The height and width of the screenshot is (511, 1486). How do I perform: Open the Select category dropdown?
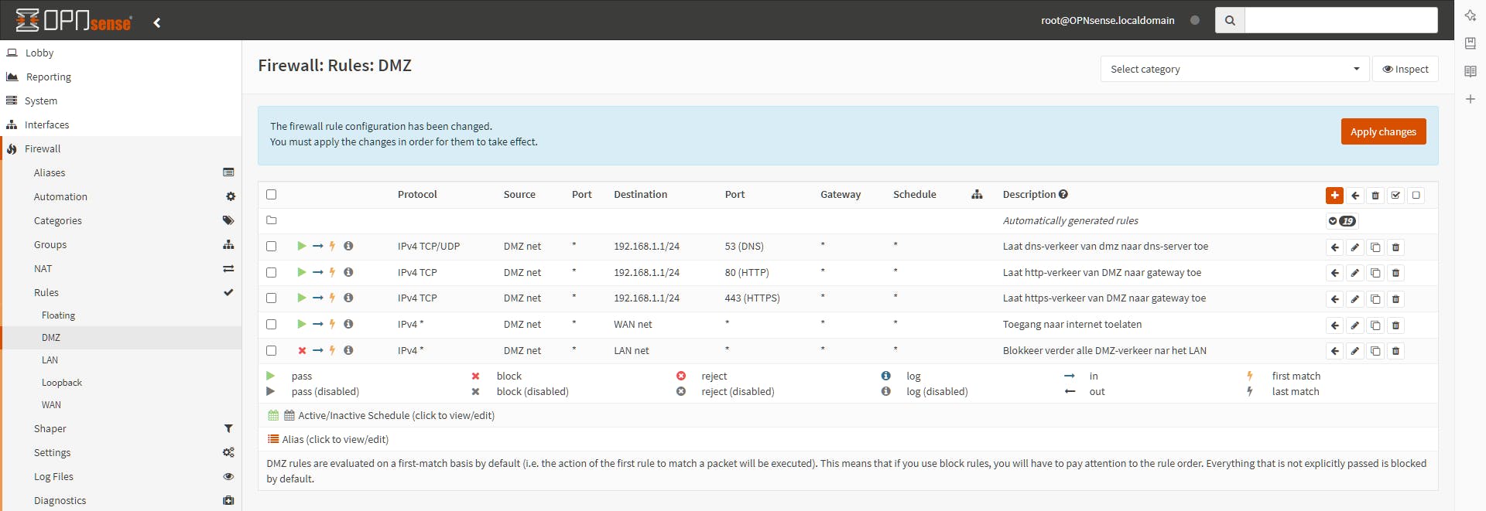(x=1234, y=69)
